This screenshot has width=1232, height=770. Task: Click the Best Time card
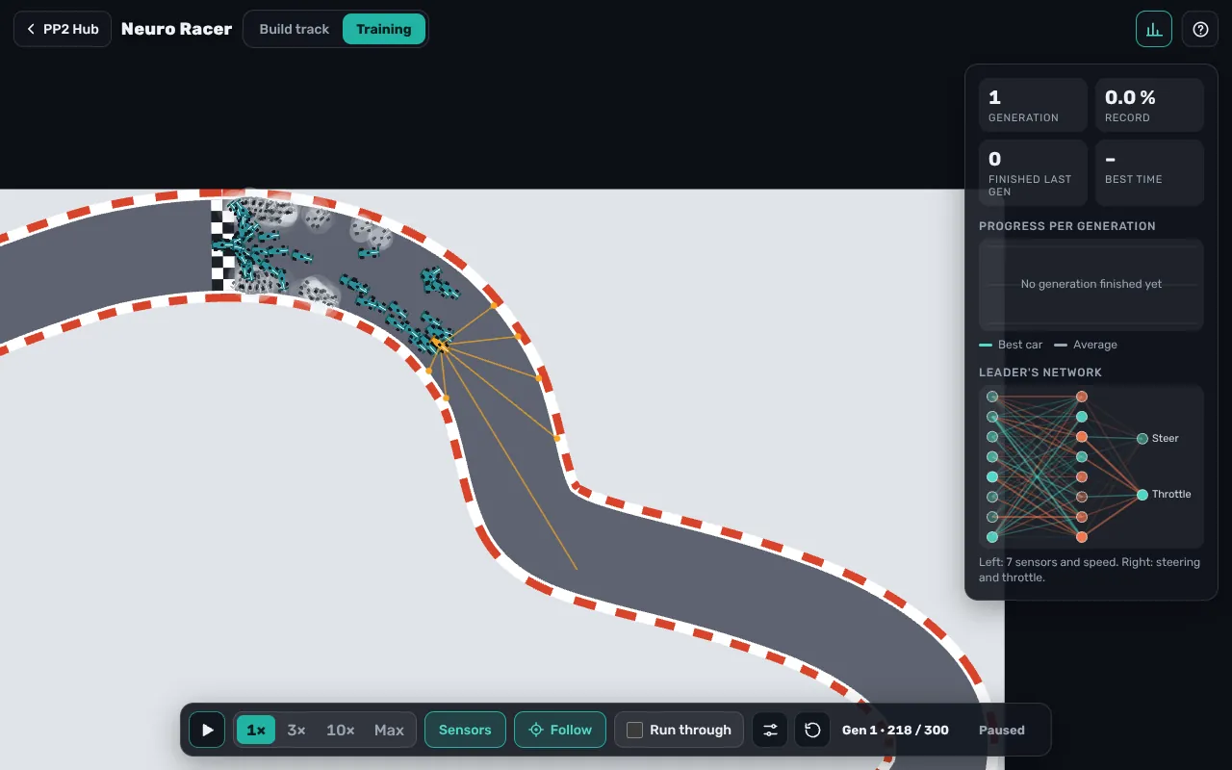click(1149, 172)
